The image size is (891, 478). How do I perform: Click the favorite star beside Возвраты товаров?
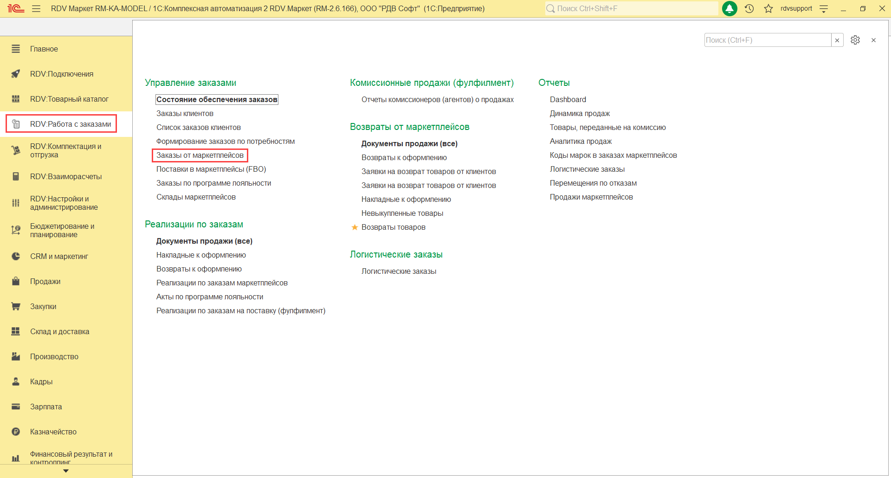[x=355, y=227]
